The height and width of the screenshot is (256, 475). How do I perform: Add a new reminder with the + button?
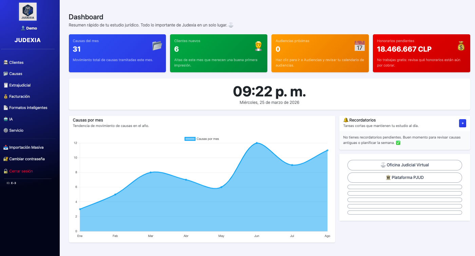[462, 123]
